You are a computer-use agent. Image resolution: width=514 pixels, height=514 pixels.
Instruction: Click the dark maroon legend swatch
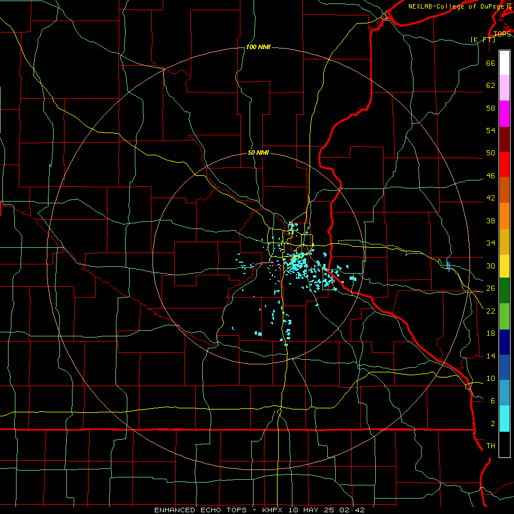pos(504,139)
